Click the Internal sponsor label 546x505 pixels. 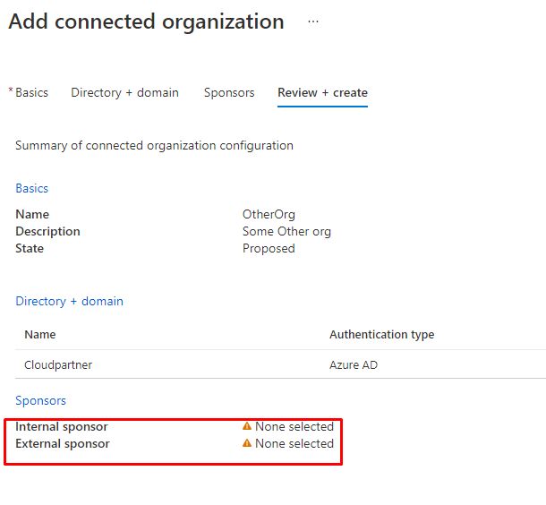click(61, 426)
